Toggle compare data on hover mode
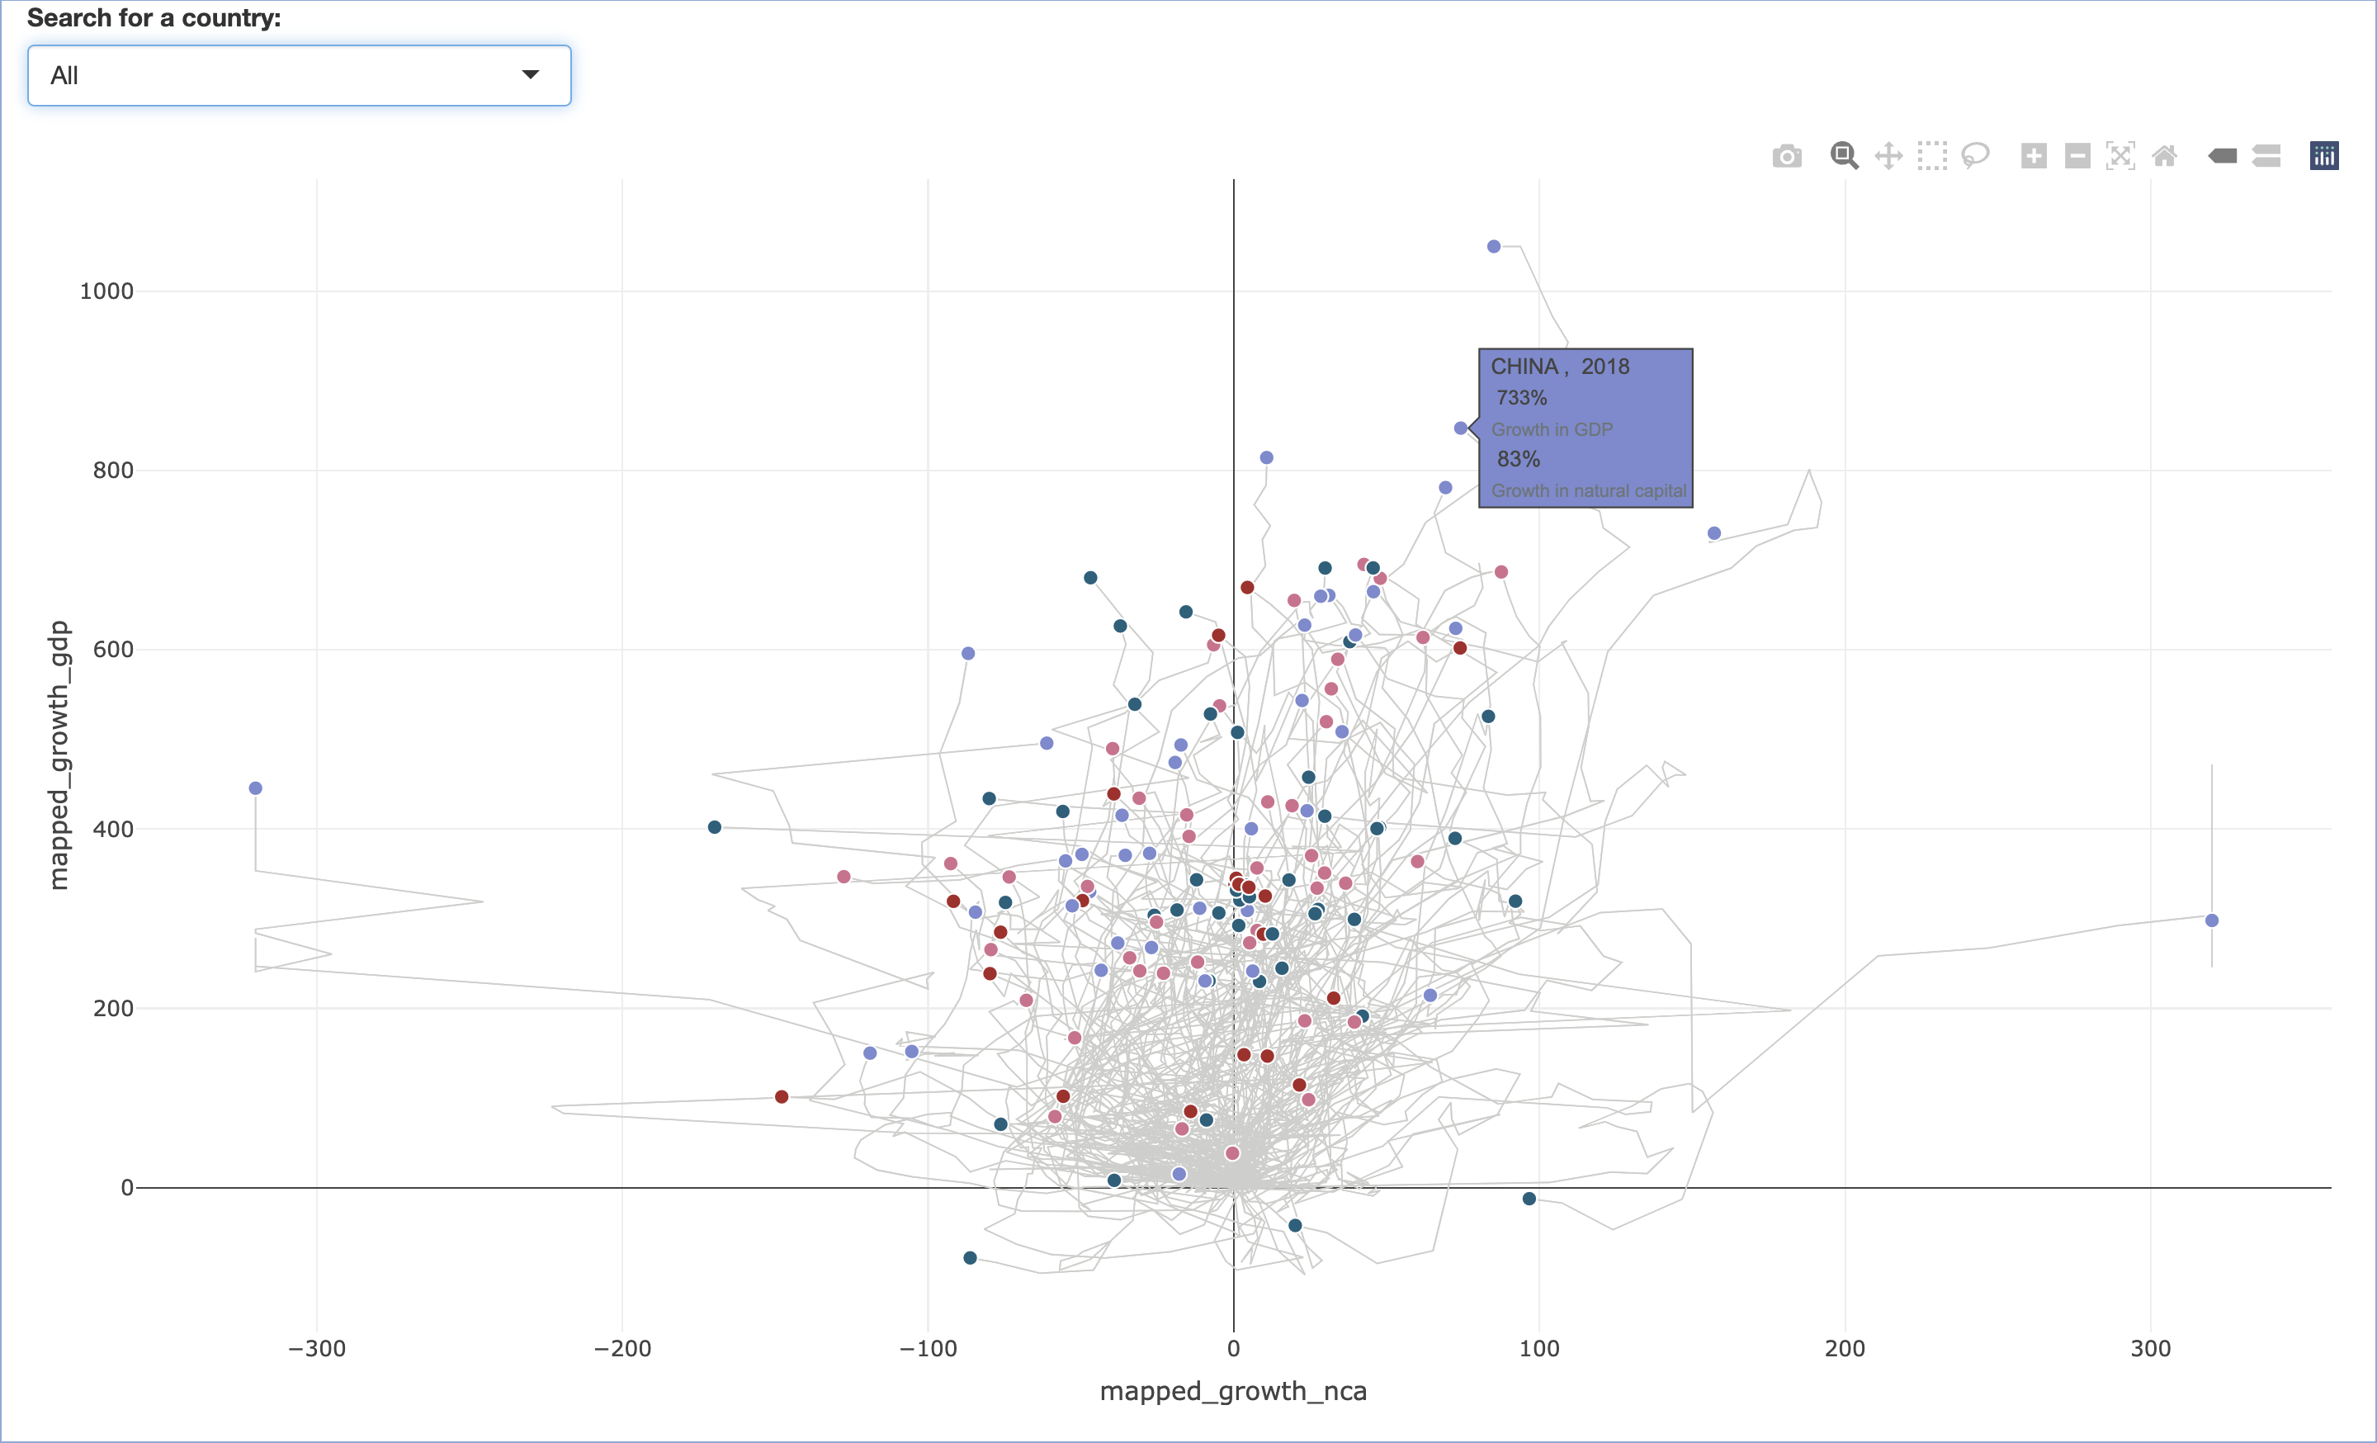 [2267, 155]
